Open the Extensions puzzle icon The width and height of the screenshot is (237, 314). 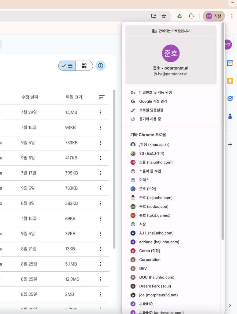coord(191,16)
